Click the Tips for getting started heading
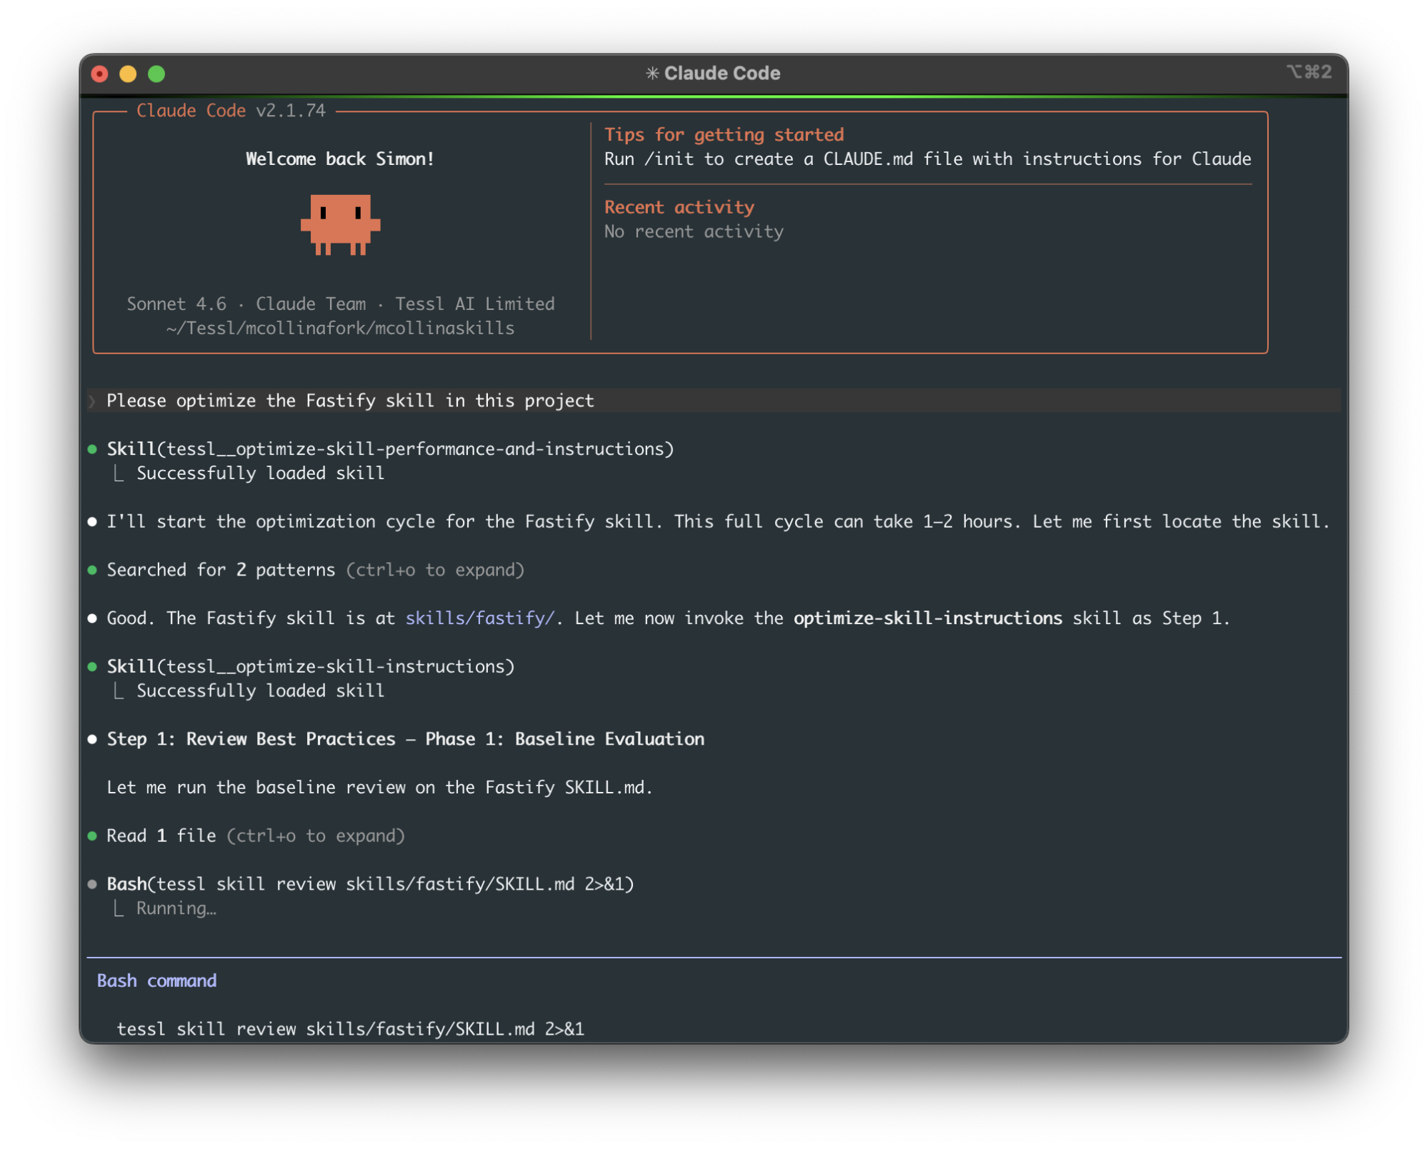This screenshot has width=1428, height=1149. [724, 134]
